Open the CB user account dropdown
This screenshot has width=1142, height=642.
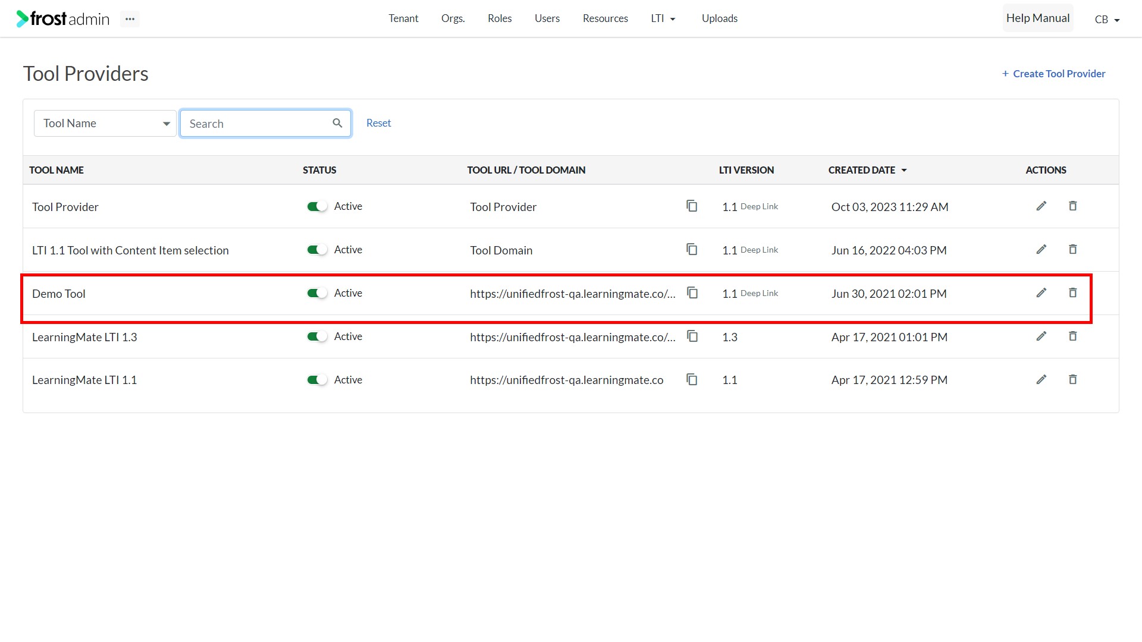tap(1107, 19)
